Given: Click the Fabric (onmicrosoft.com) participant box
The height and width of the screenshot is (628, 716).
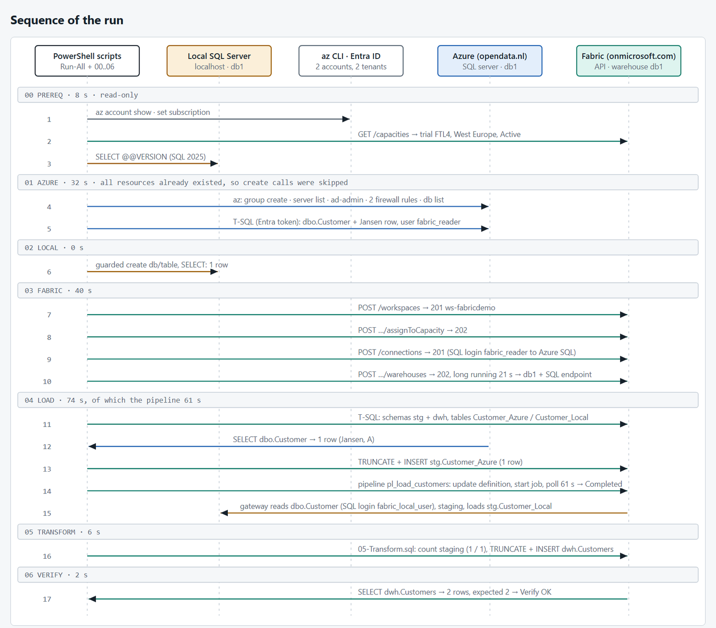Looking at the screenshot, I should 629,61.
